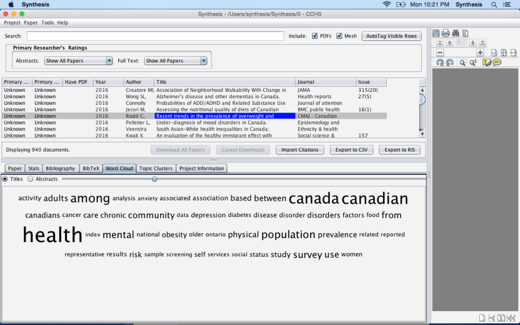Fit PDF page to window height
Screen dimensions: 520x325
click(504, 53)
